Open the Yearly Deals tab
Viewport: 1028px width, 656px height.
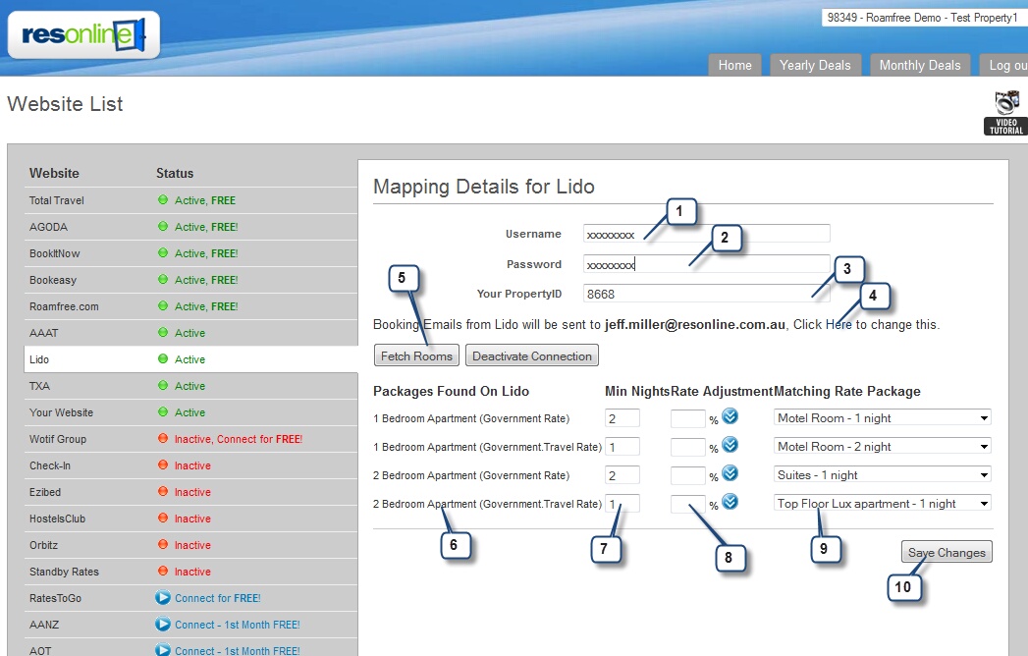pyautogui.click(x=815, y=65)
